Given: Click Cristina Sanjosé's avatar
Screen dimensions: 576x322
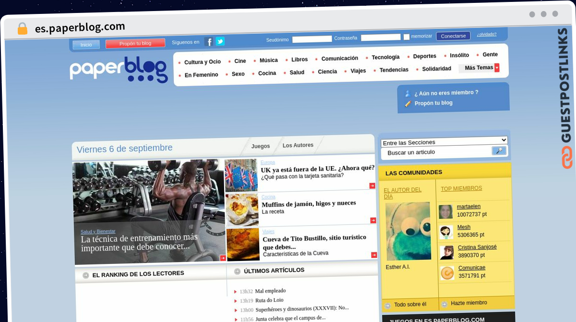Looking at the screenshot, I should pos(447,252).
